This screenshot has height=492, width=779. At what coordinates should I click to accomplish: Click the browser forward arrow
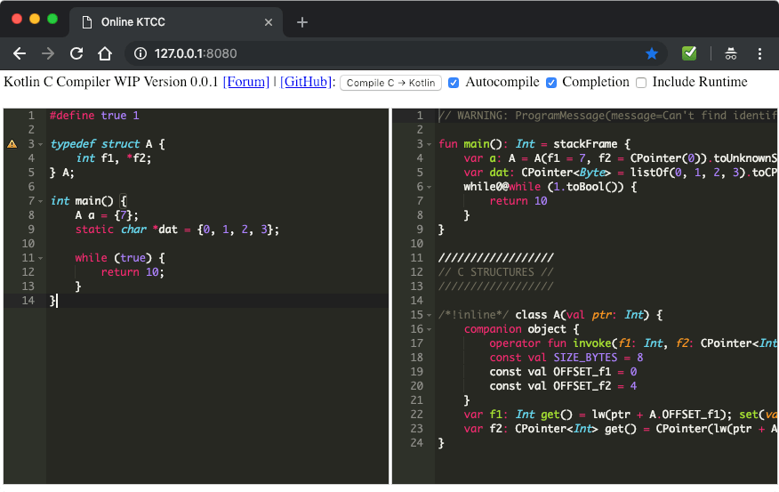coord(48,53)
